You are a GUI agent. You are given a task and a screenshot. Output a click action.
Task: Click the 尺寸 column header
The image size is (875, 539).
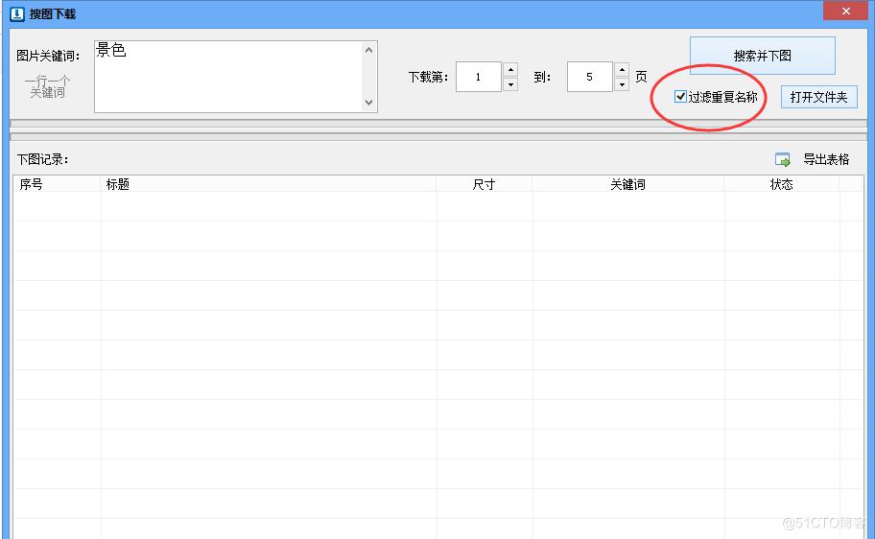485,184
